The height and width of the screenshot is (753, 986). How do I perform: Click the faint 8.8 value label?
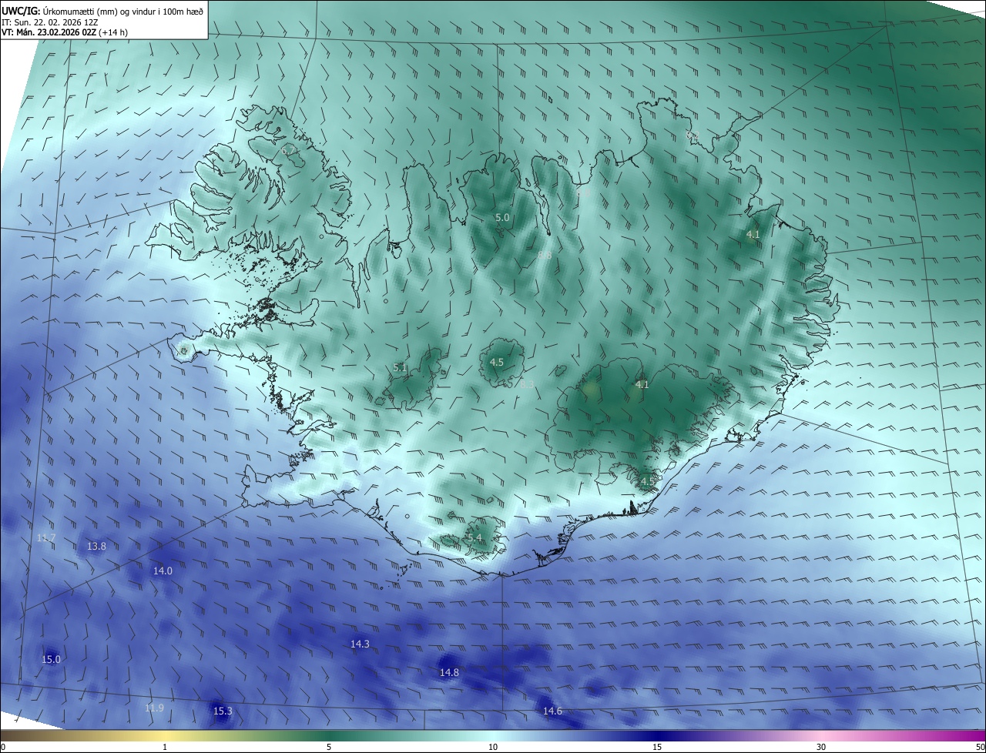coord(545,255)
